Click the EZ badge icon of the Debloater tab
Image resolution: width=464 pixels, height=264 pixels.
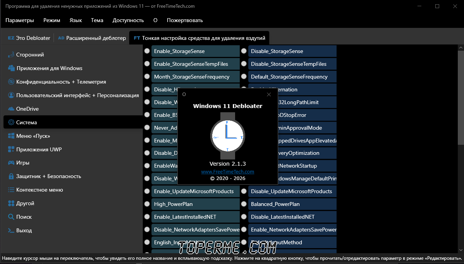pos(11,38)
